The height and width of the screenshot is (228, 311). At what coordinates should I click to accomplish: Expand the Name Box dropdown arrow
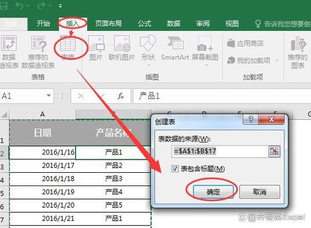(x=49, y=95)
